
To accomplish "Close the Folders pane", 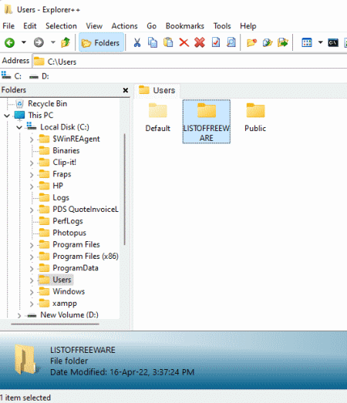I will click(x=126, y=90).
